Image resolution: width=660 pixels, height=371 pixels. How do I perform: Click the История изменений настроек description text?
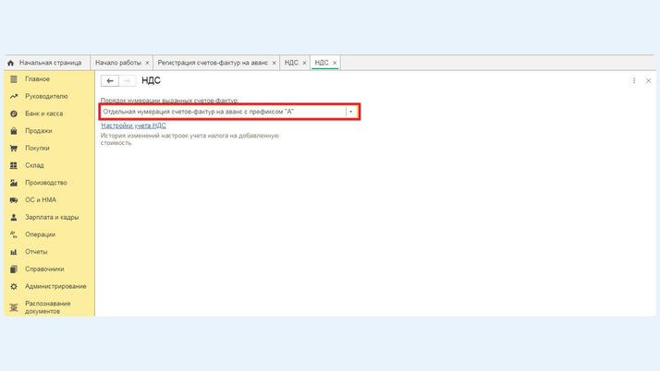click(189, 139)
